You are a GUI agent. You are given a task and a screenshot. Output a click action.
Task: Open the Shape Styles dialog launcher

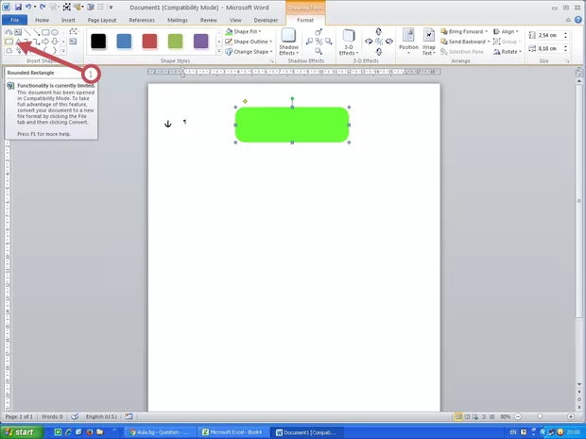point(271,60)
